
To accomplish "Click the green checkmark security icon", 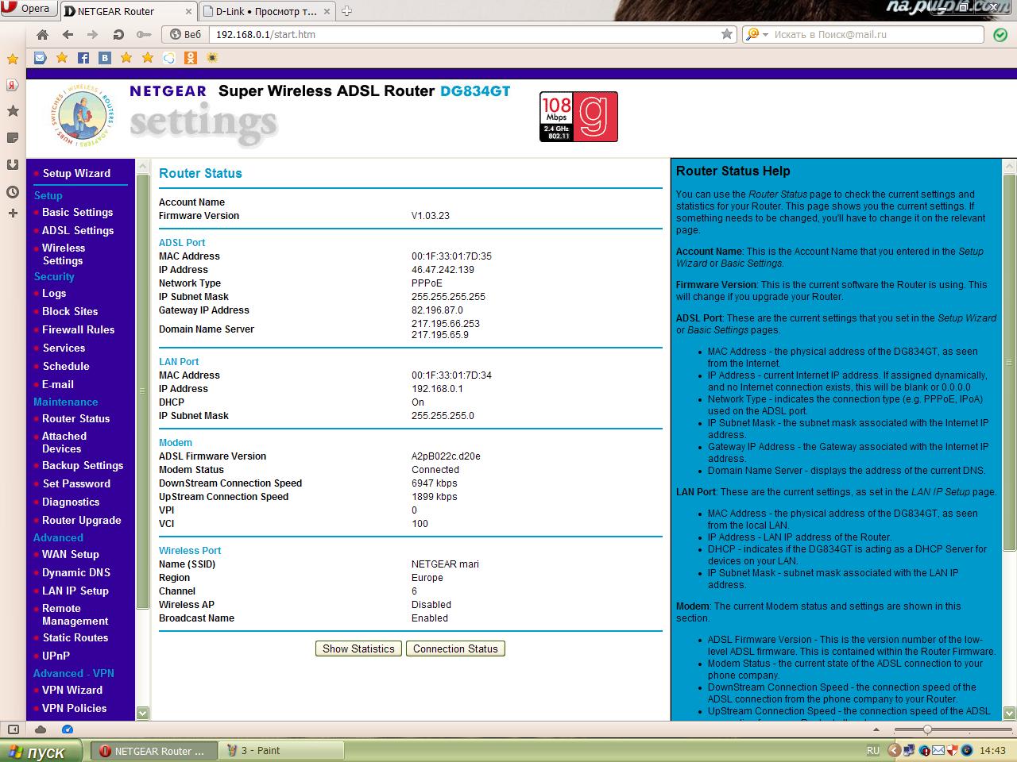I will click(x=1000, y=35).
